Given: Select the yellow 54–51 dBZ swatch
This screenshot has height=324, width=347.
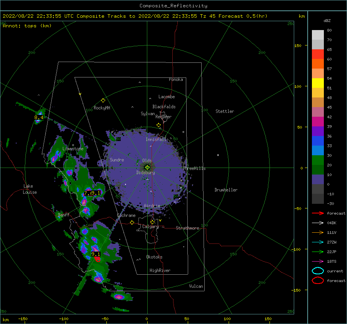Looking at the screenshot, I should (x=318, y=83).
